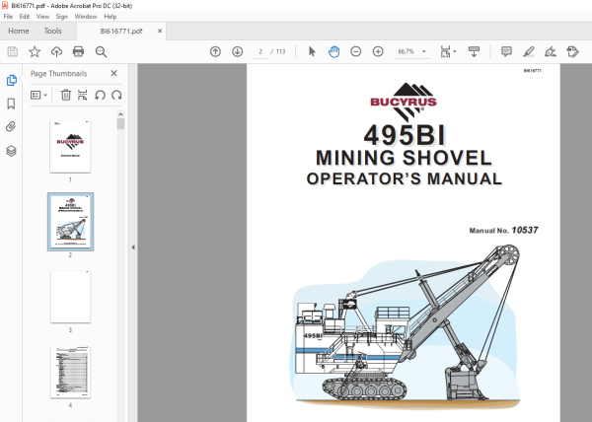The width and height of the screenshot is (592, 422).
Task: Select the Highlight text pen
Action: pos(529,51)
